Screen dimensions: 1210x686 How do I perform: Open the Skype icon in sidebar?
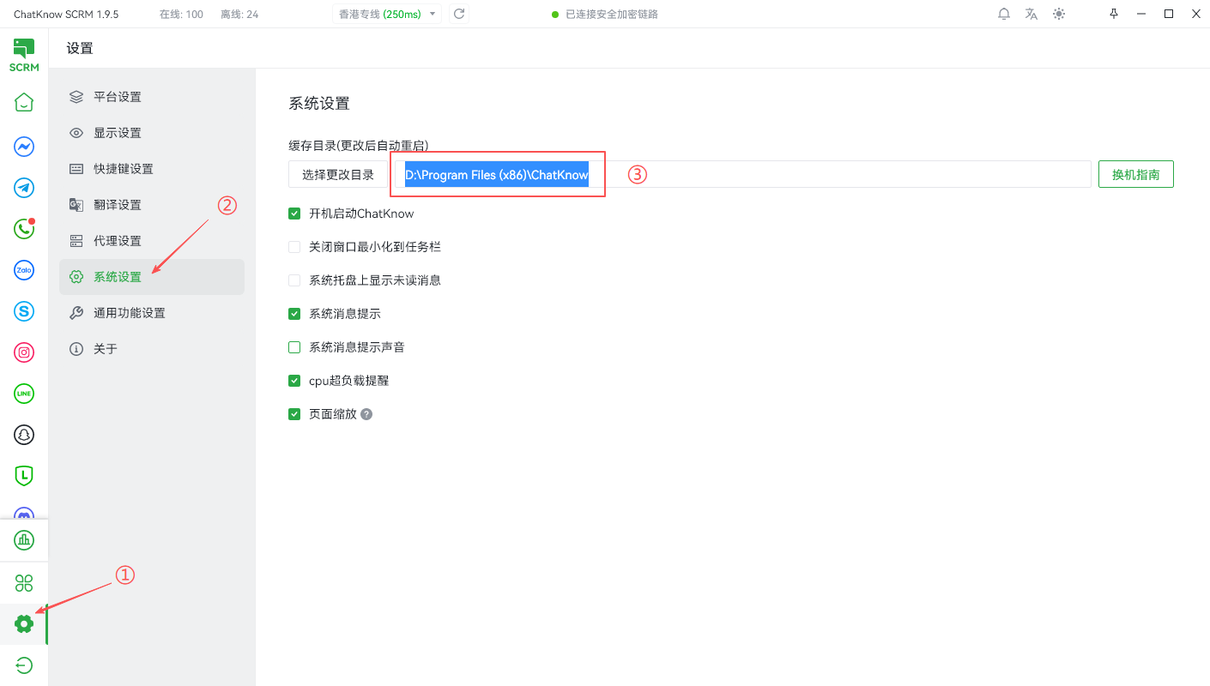click(x=24, y=311)
